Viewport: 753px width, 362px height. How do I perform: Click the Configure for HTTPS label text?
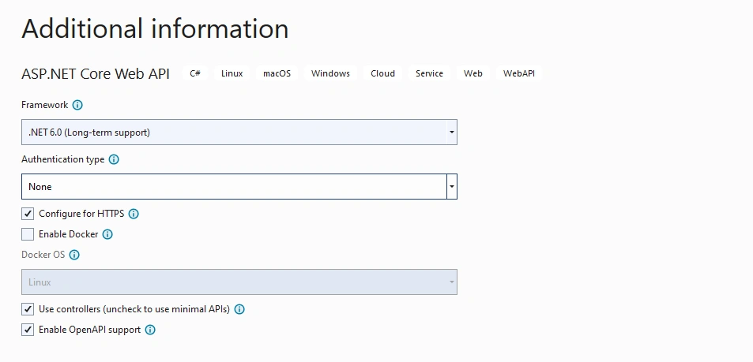click(x=81, y=214)
